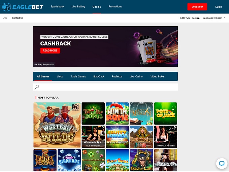Select the Live Casino tab
Image resolution: width=229 pixels, height=172 pixels.
pos(136,76)
